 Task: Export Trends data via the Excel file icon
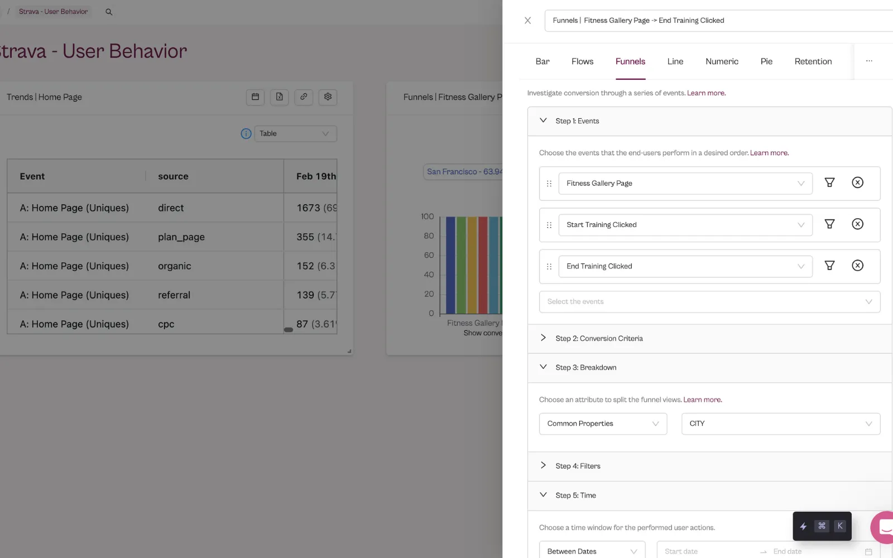(x=280, y=97)
